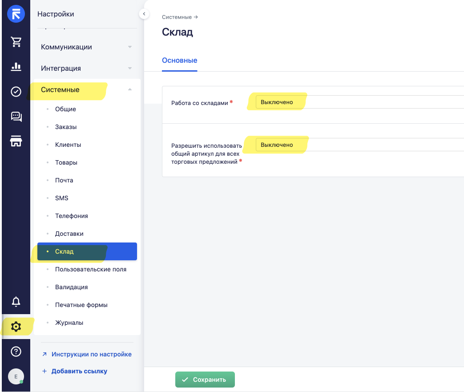The height and width of the screenshot is (392, 464).
Task: Open the tasks checkmark circle icon
Action: [x=16, y=92]
